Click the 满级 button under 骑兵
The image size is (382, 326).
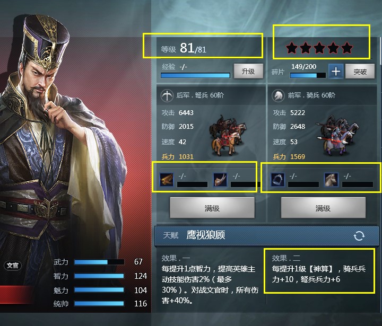tap(323, 208)
